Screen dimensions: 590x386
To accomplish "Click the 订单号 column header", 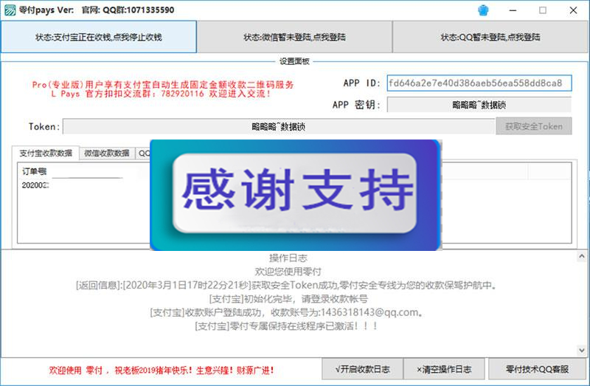I will click(x=34, y=171).
